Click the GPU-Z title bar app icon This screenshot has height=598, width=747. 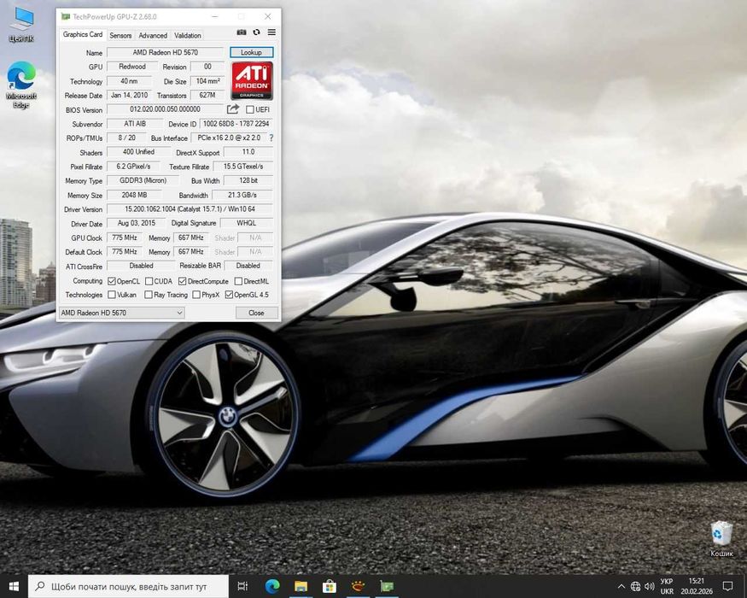[65, 17]
